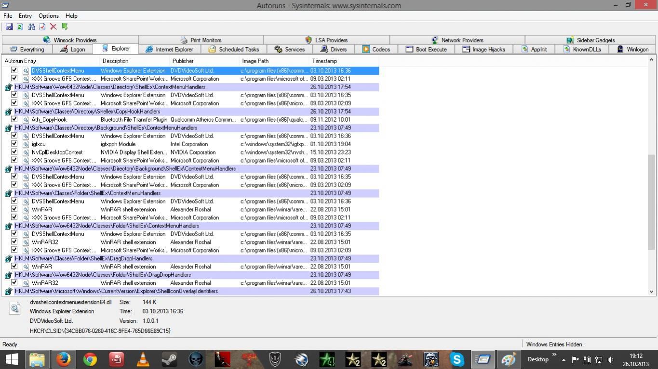Screen dimensions: 658x369
Task: Click the network tray icon
Action: click(x=599, y=359)
